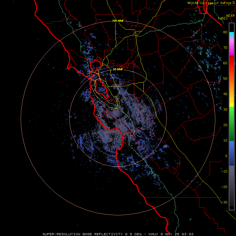Click the 30 value on the dBZ scale
Image resolution: width=236 pixels, height=236 pixels.
(x=225, y=109)
